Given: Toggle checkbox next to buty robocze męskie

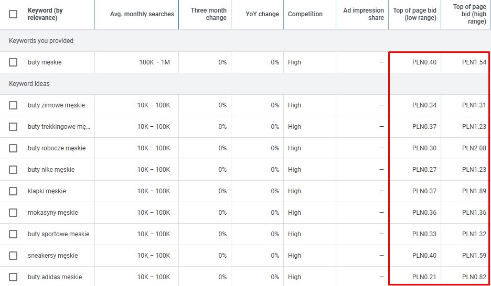Looking at the screenshot, I should pos(13,148).
